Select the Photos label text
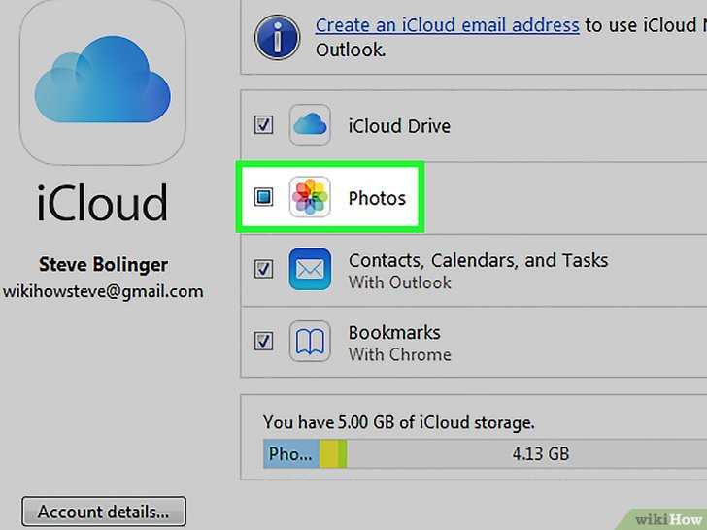The width and height of the screenshot is (707, 530). 378,198
